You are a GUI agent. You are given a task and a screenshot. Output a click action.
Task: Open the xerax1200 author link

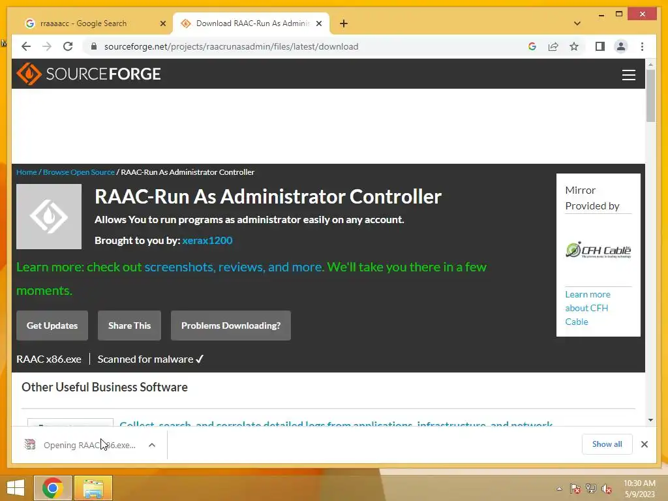click(x=207, y=240)
